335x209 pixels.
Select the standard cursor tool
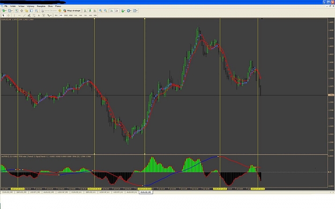3,16
